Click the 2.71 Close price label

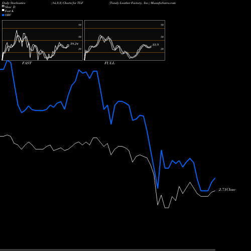(x=227, y=190)
